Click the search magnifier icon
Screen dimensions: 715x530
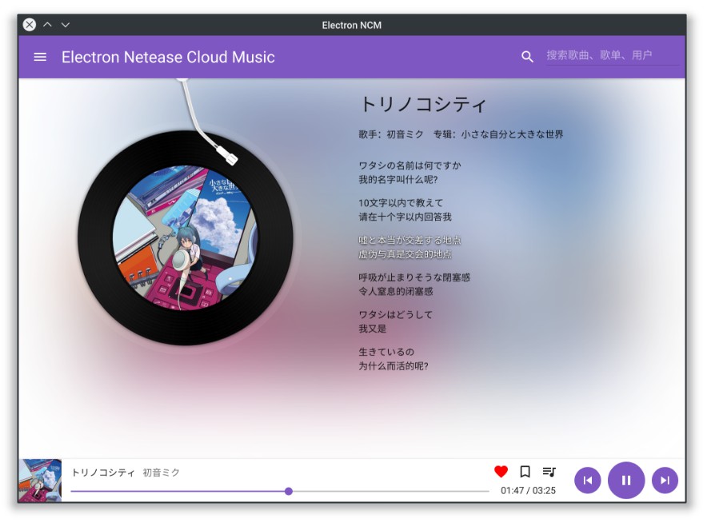tap(527, 57)
